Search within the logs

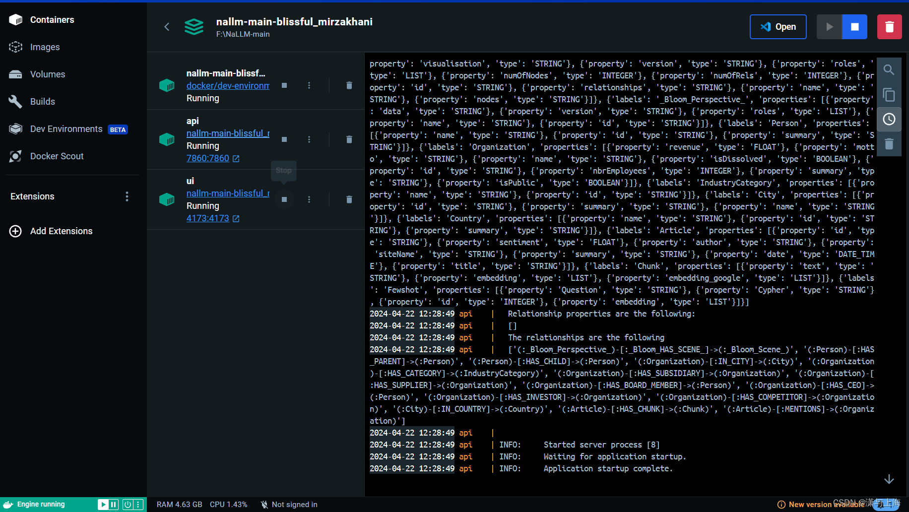tap(889, 70)
